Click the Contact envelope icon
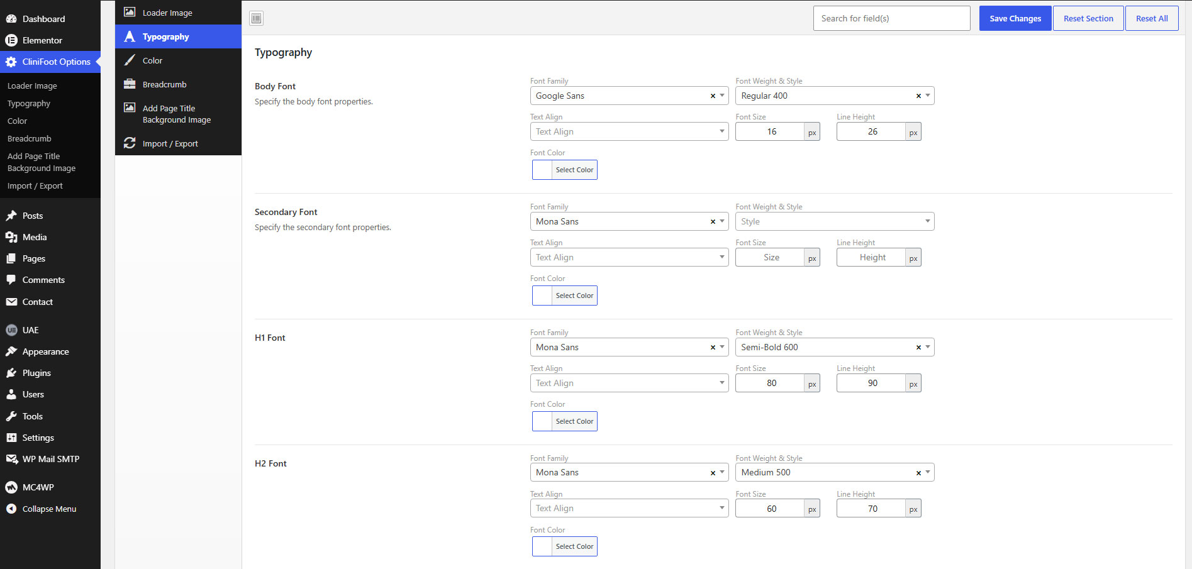Screen dimensions: 1192x569 (11, 302)
